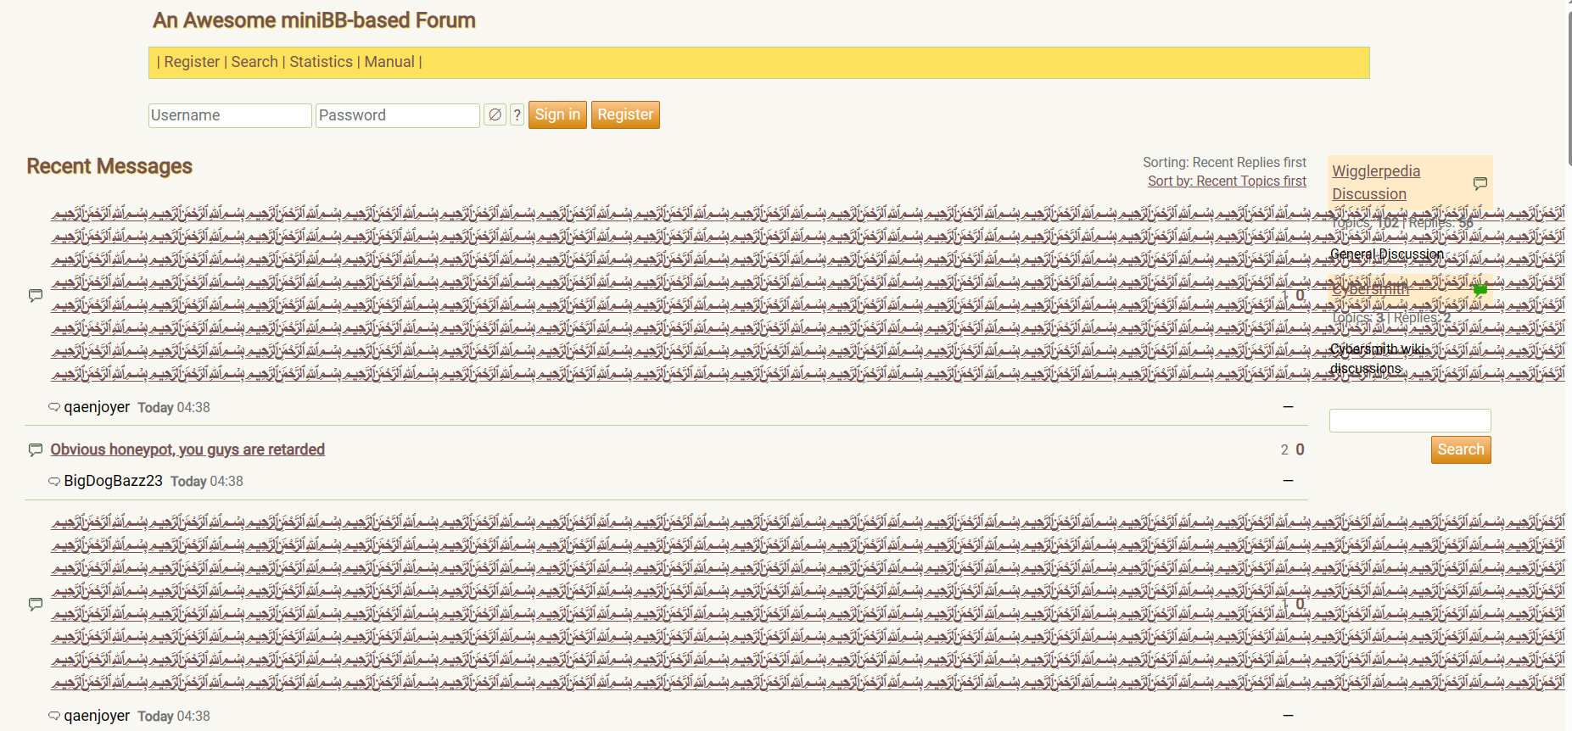Focus the Username field
Viewport: 1572px width, 731px height.
[x=230, y=115]
